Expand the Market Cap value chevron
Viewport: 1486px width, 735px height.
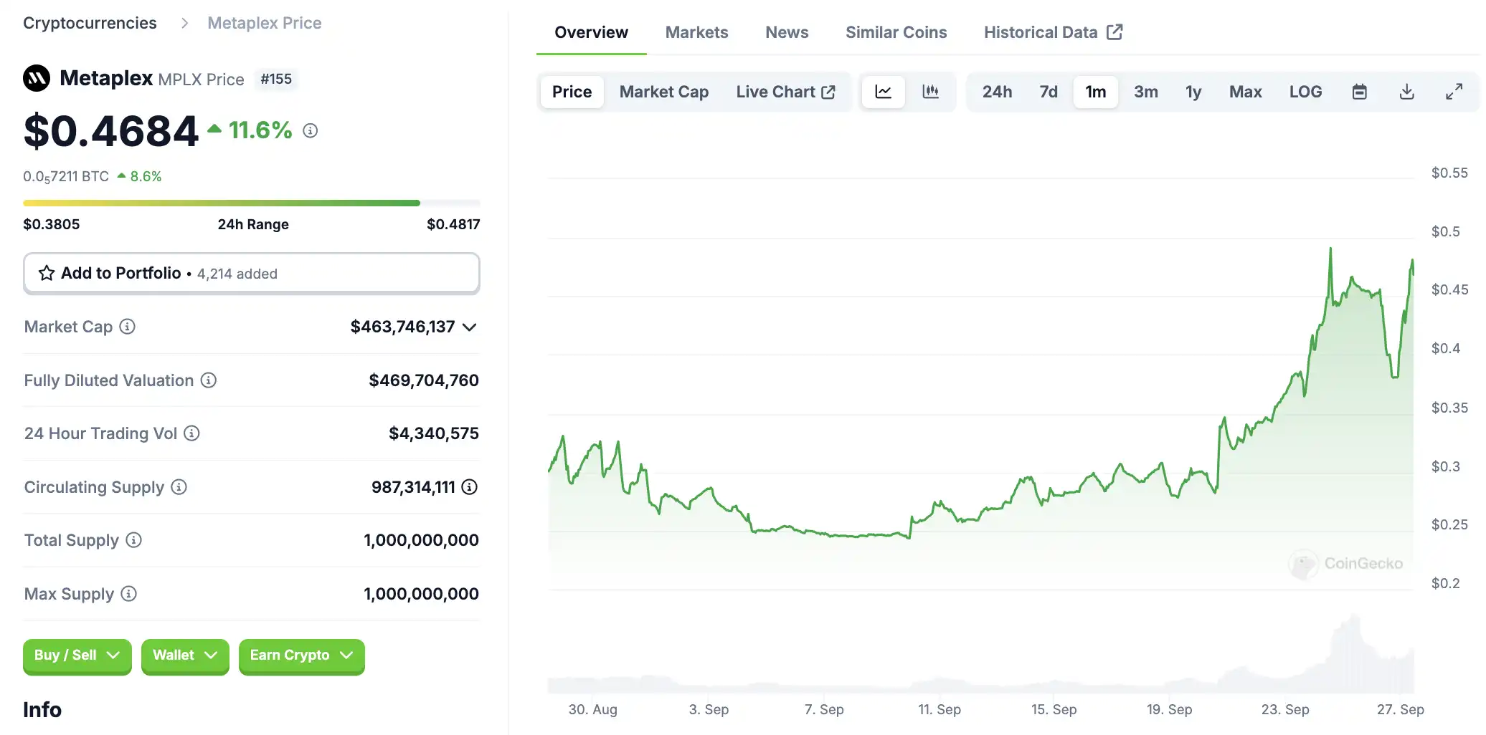pos(470,327)
